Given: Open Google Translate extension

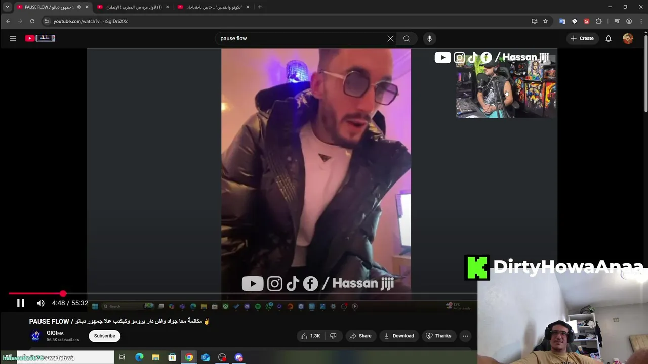Looking at the screenshot, I should click(x=562, y=21).
